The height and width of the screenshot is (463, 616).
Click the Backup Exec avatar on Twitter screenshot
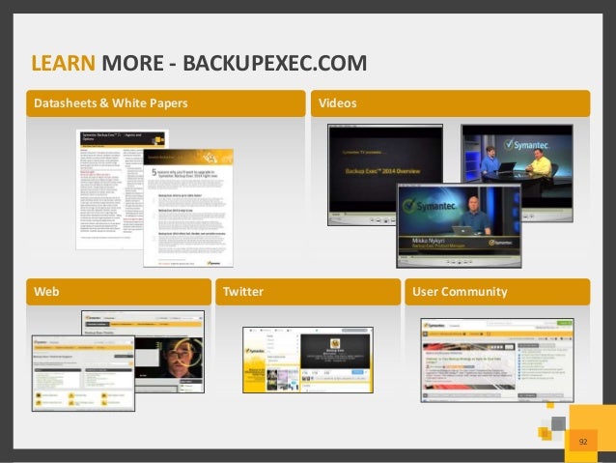335,343
